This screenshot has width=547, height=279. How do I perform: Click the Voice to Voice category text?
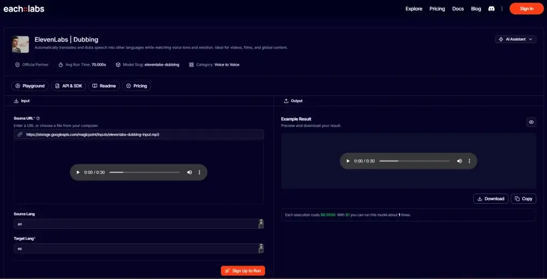(x=226, y=65)
